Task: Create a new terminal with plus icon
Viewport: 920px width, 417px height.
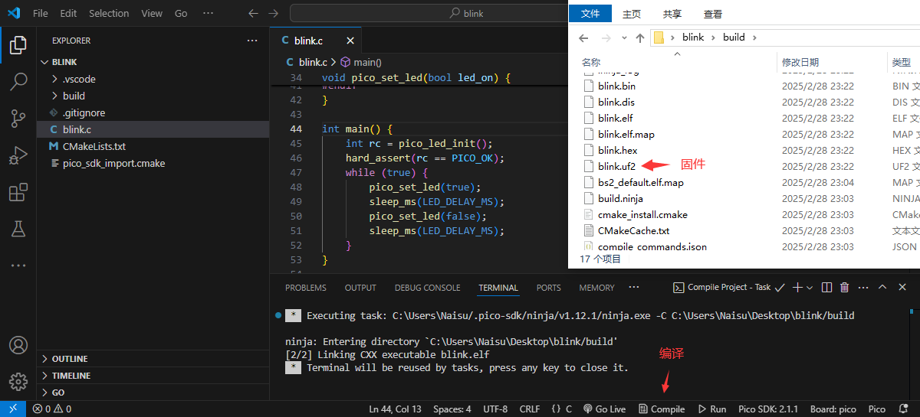Action: pyautogui.click(x=797, y=288)
